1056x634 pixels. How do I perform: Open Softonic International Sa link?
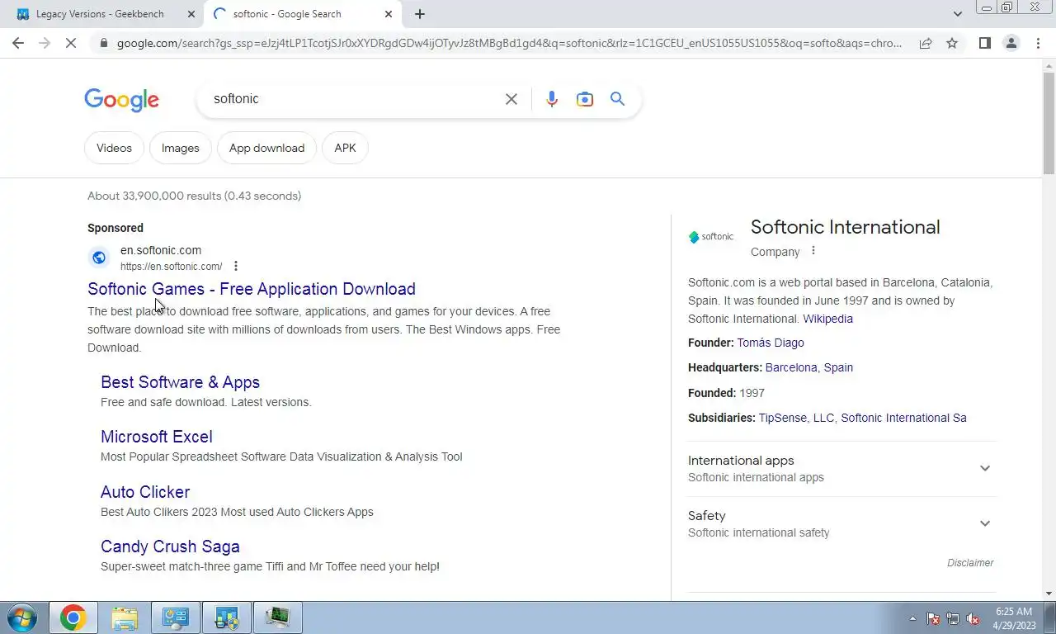point(903,418)
